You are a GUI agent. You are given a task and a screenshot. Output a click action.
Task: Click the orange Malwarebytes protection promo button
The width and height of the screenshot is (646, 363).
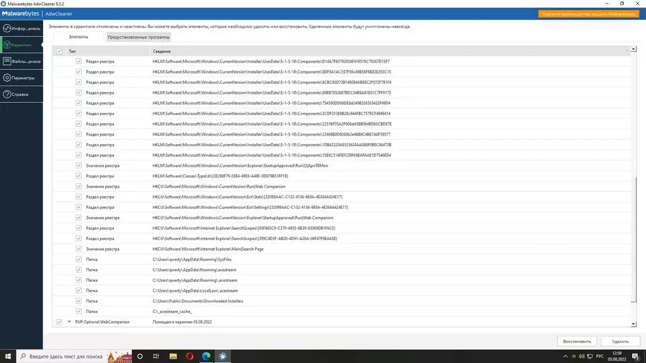click(x=588, y=14)
